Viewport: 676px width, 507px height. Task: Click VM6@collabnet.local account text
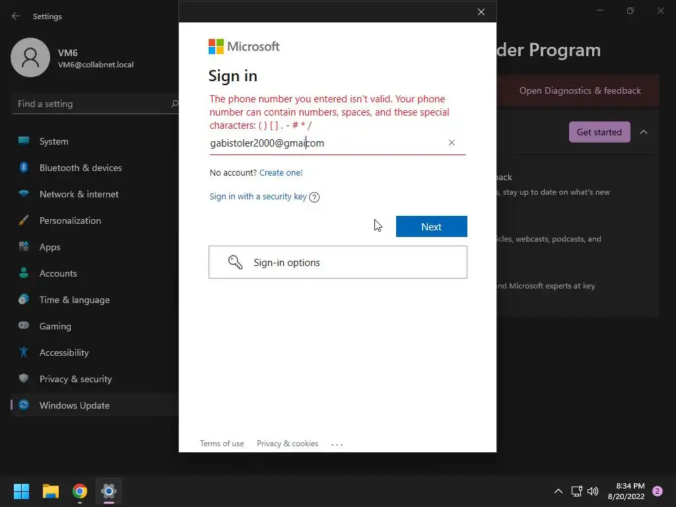pos(96,65)
